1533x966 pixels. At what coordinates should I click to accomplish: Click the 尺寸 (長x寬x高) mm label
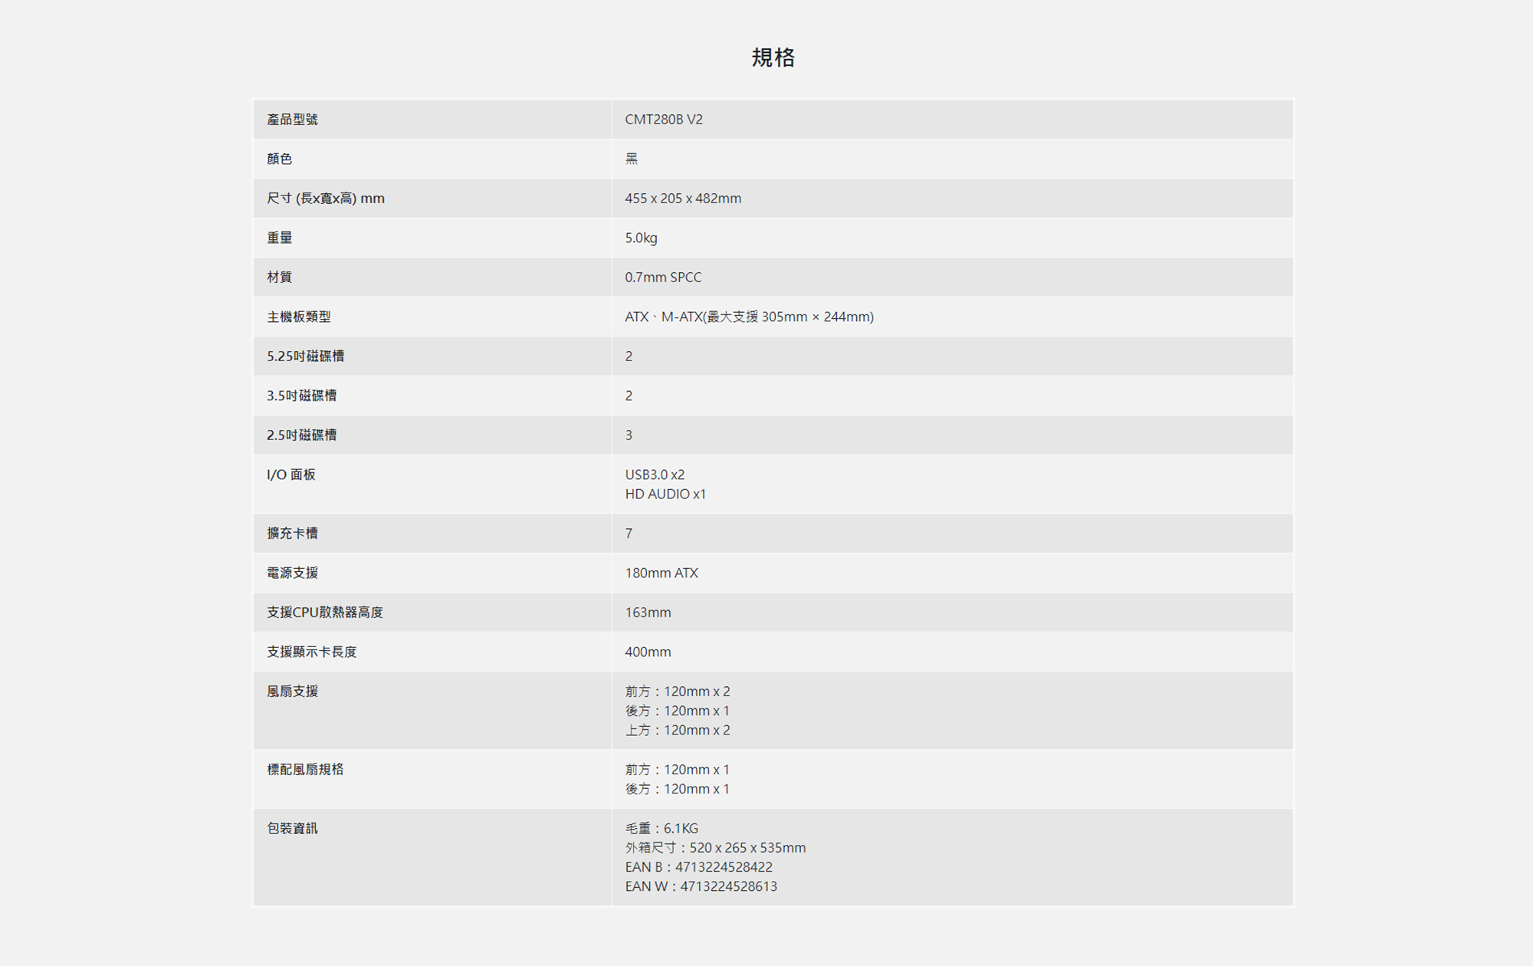[x=326, y=199]
